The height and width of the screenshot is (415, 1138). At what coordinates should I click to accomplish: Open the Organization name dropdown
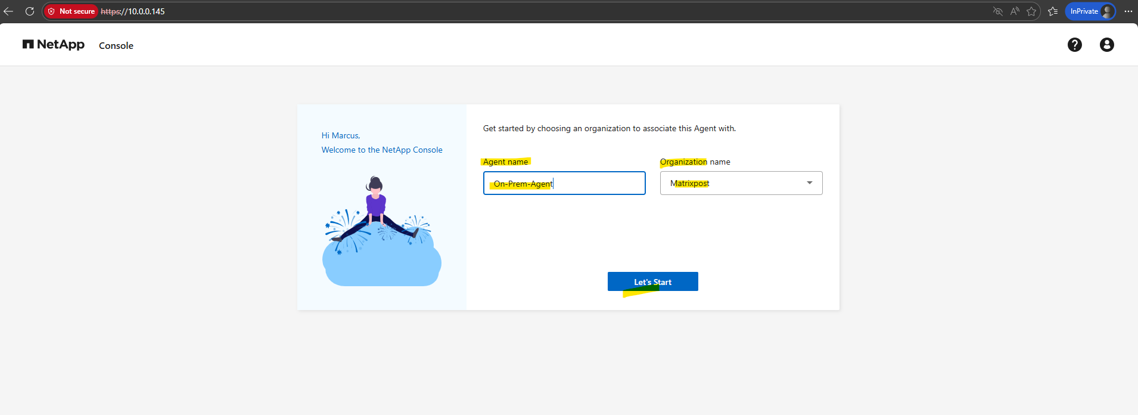[x=741, y=183]
